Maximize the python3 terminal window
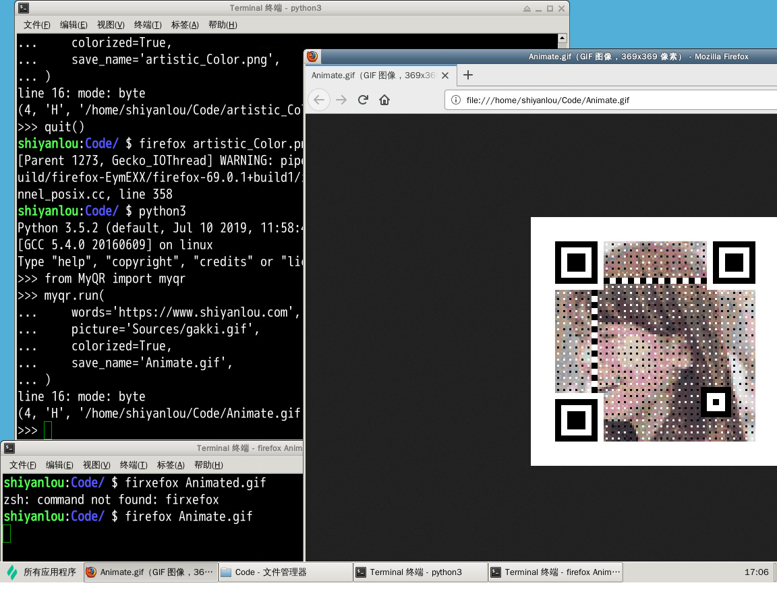The width and height of the screenshot is (777, 604). coord(550,8)
